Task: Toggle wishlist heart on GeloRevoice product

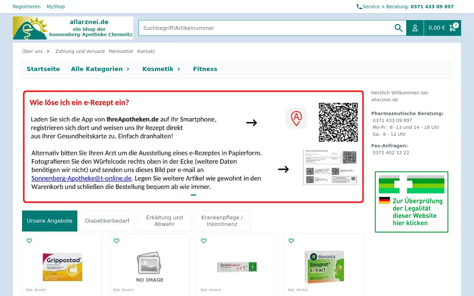Action: 204,241
